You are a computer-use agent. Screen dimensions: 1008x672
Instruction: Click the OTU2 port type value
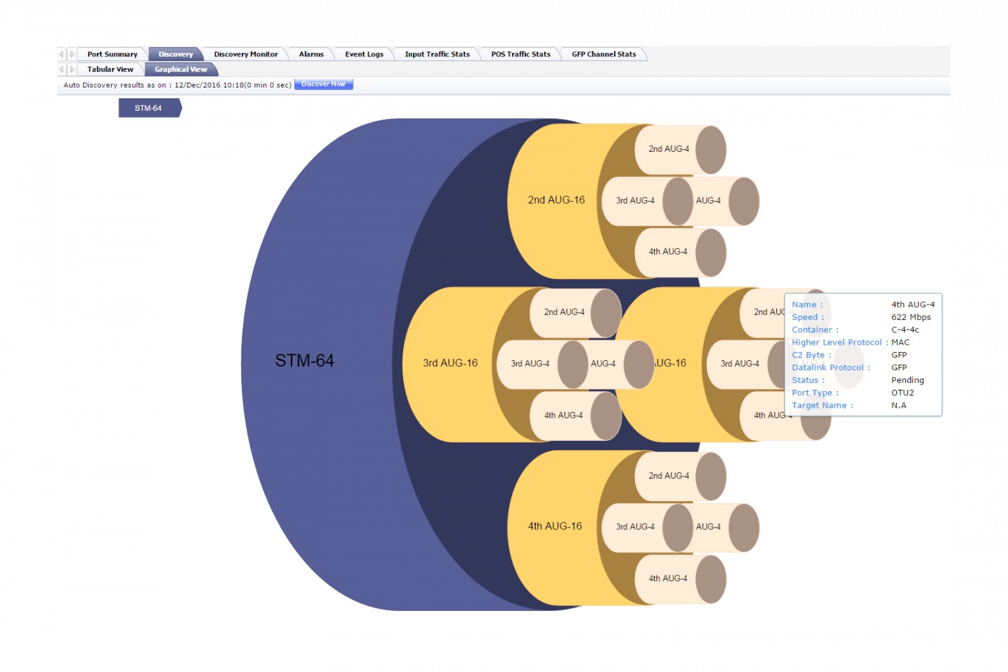(x=902, y=393)
